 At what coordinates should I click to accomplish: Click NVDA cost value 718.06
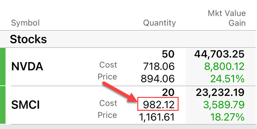(x=159, y=67)
